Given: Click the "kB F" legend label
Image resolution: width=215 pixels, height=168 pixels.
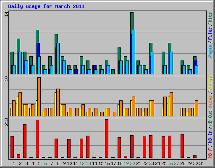Looking at the screenshot, I should pyautogui.click(x=210, y=153).
